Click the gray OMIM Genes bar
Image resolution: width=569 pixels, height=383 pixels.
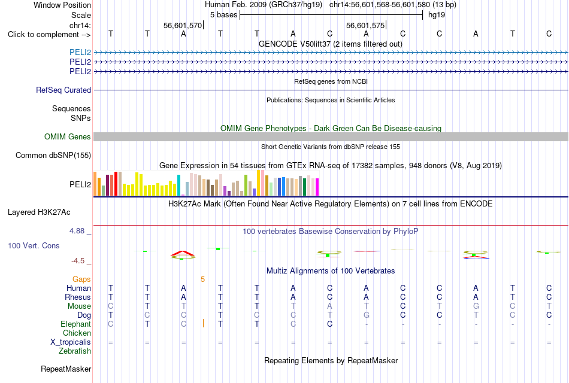click(x=331, y=136)
